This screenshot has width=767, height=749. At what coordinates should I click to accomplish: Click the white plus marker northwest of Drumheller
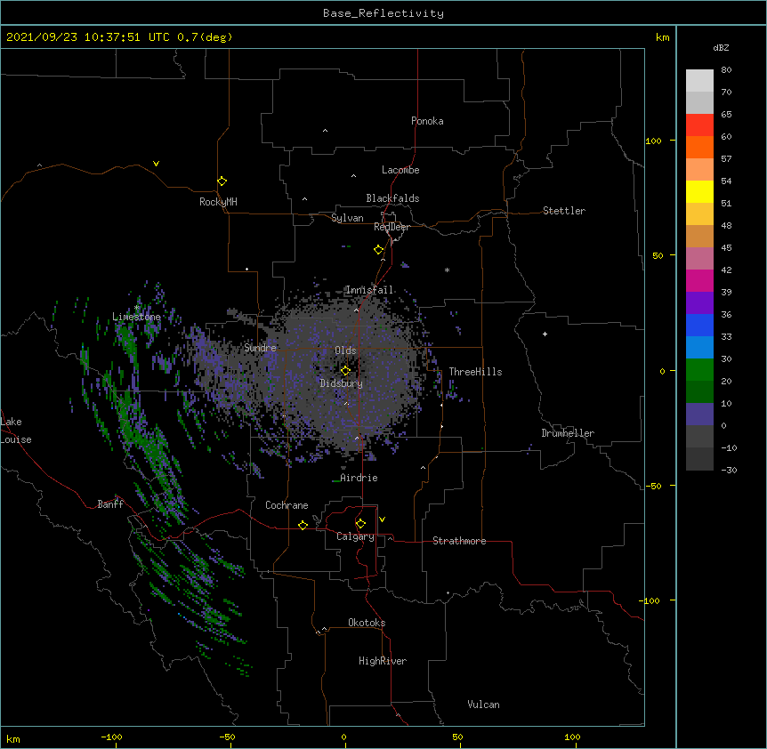pos(545,334)
